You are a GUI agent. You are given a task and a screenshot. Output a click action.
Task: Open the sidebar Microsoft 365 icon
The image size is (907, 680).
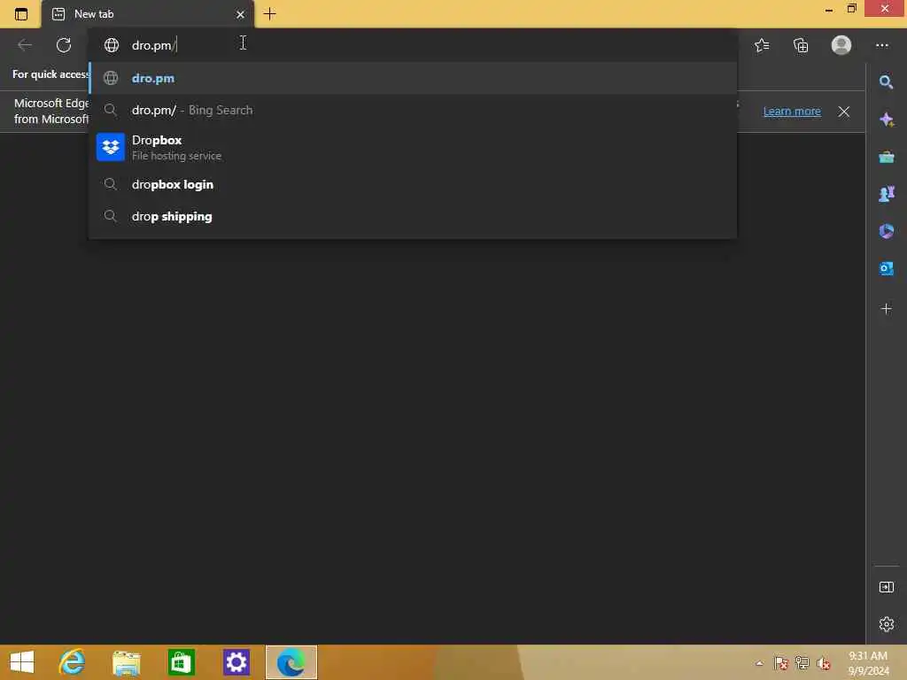(x=886, y=231)
